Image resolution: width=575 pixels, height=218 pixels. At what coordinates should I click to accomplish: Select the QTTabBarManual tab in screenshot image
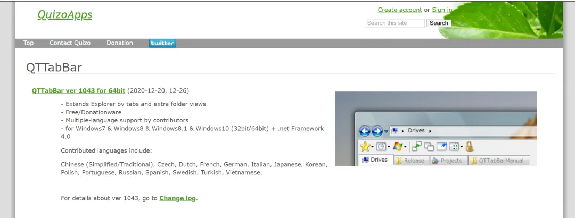tap(499, 161)
